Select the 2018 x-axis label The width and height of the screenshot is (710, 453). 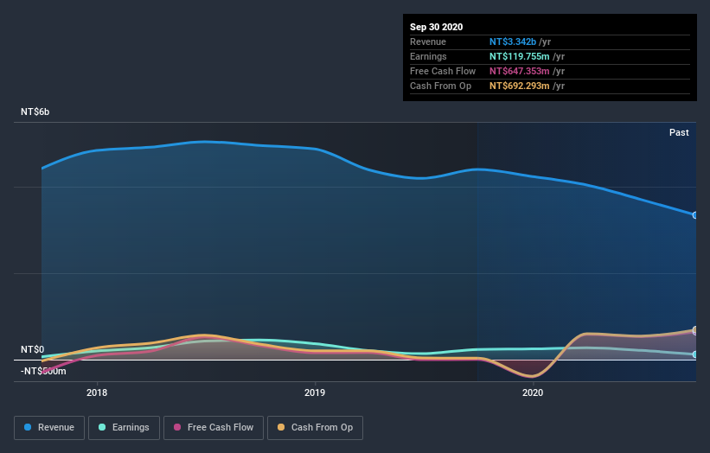pos(97,392)
